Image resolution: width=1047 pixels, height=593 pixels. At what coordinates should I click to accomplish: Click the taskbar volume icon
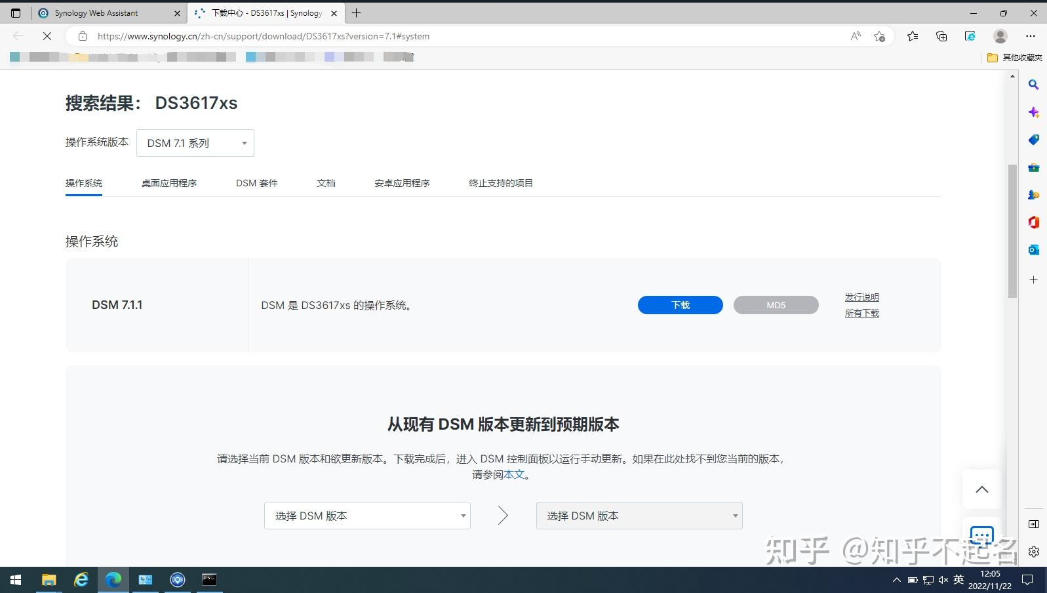pos(943,580)
